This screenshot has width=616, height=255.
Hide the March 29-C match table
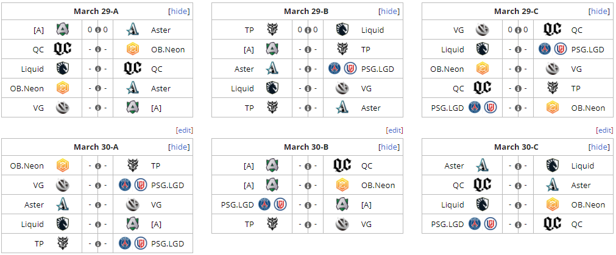[x=600, y=12]
